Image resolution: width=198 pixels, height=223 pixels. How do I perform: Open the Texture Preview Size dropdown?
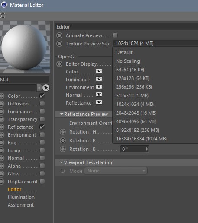tap(156, 43)
